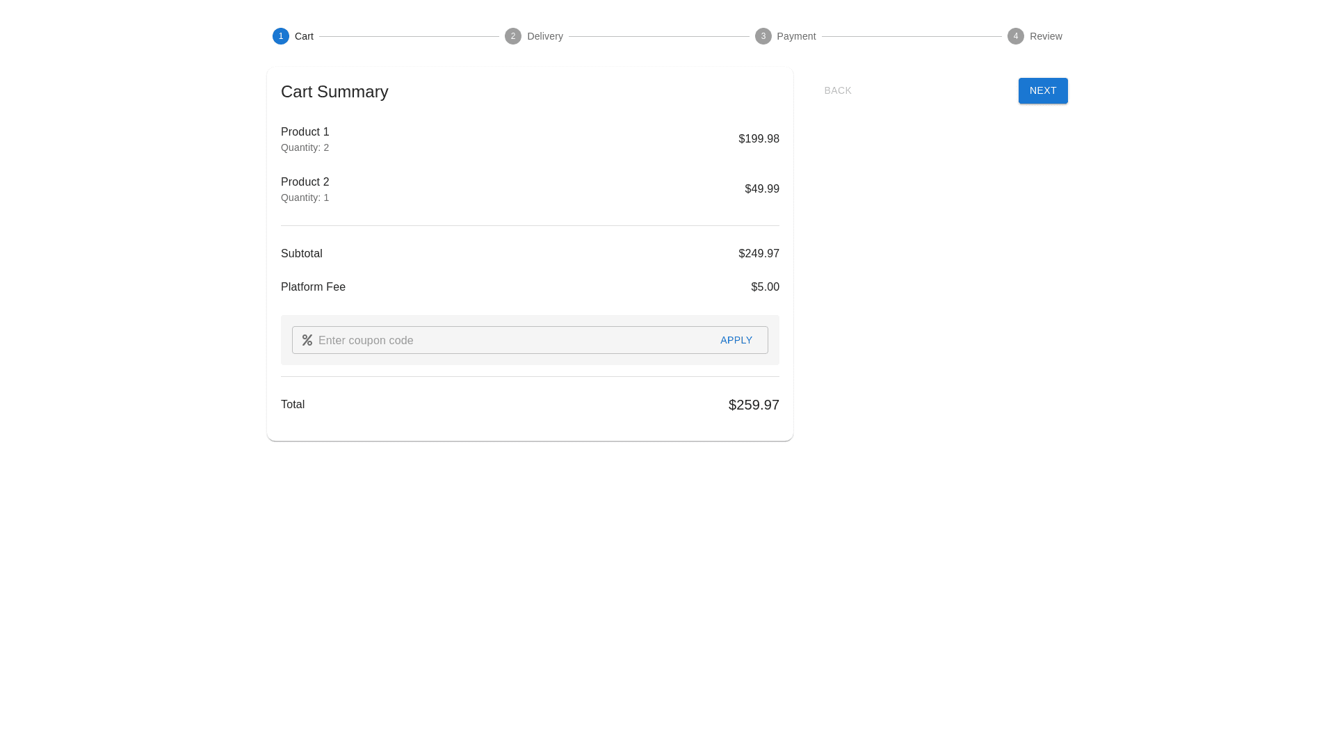This screenshot has width=1335, height=751.
Task: Click the BACK button
Action: click(x=837, y=90)
